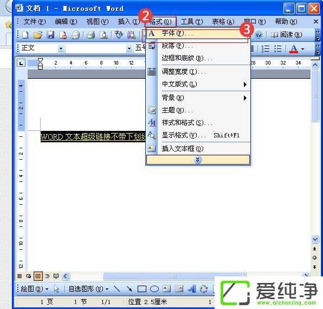Click the Permission document icon
323x309 pixels.
(63, 35)
